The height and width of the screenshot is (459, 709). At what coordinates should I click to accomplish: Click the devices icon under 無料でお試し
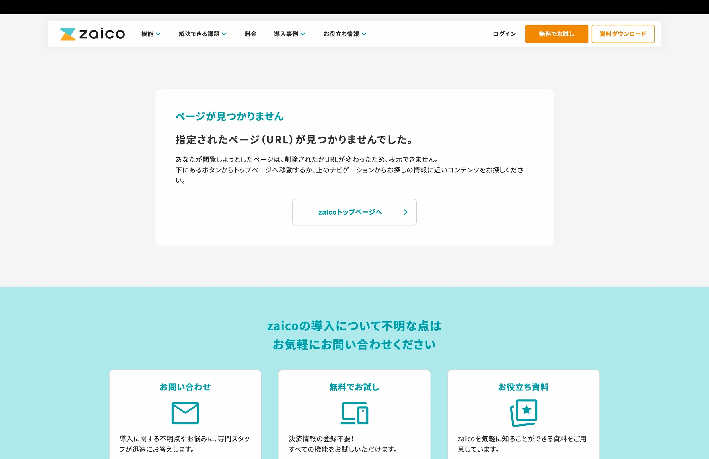pyautogui.click(x=354, y=413)
